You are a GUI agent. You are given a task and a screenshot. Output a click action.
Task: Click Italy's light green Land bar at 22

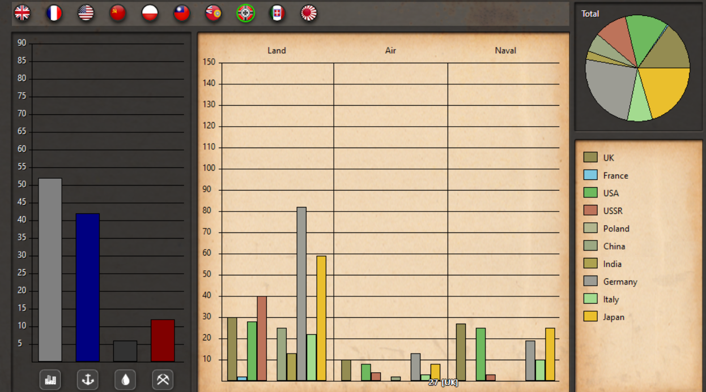(312, 357)
